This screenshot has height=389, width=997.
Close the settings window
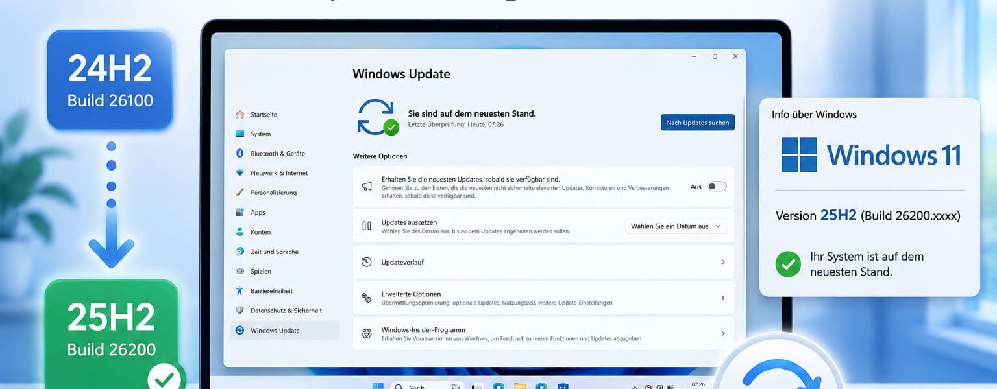coord(735,57)
